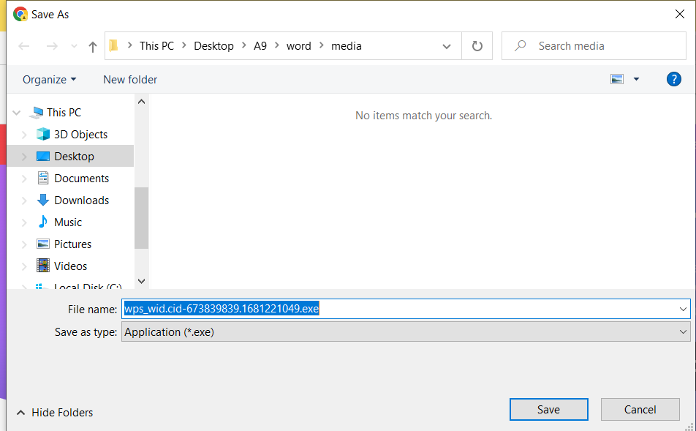Expand the Pictures tree node chevron
Screen dimensions: 696x431
(24, 244)
